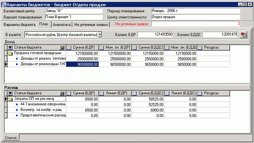Toggle checkbox in Доход Ресурсы header

point(200,48)
